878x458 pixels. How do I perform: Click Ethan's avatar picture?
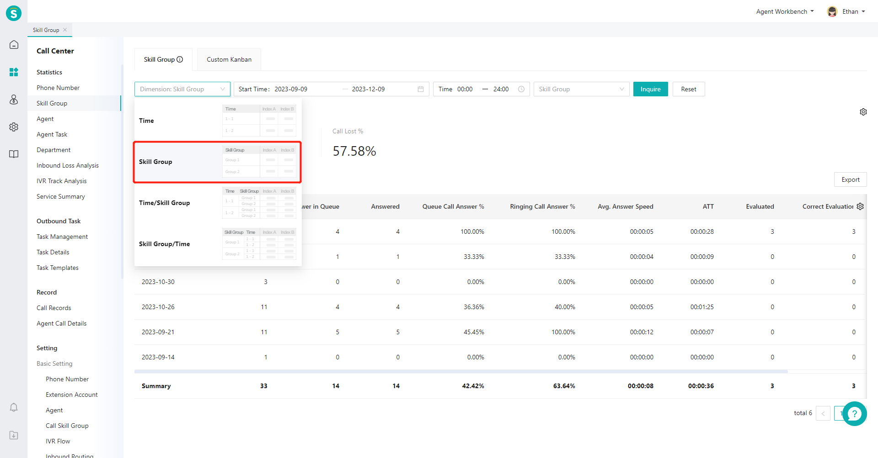click(x=832, y=11)
